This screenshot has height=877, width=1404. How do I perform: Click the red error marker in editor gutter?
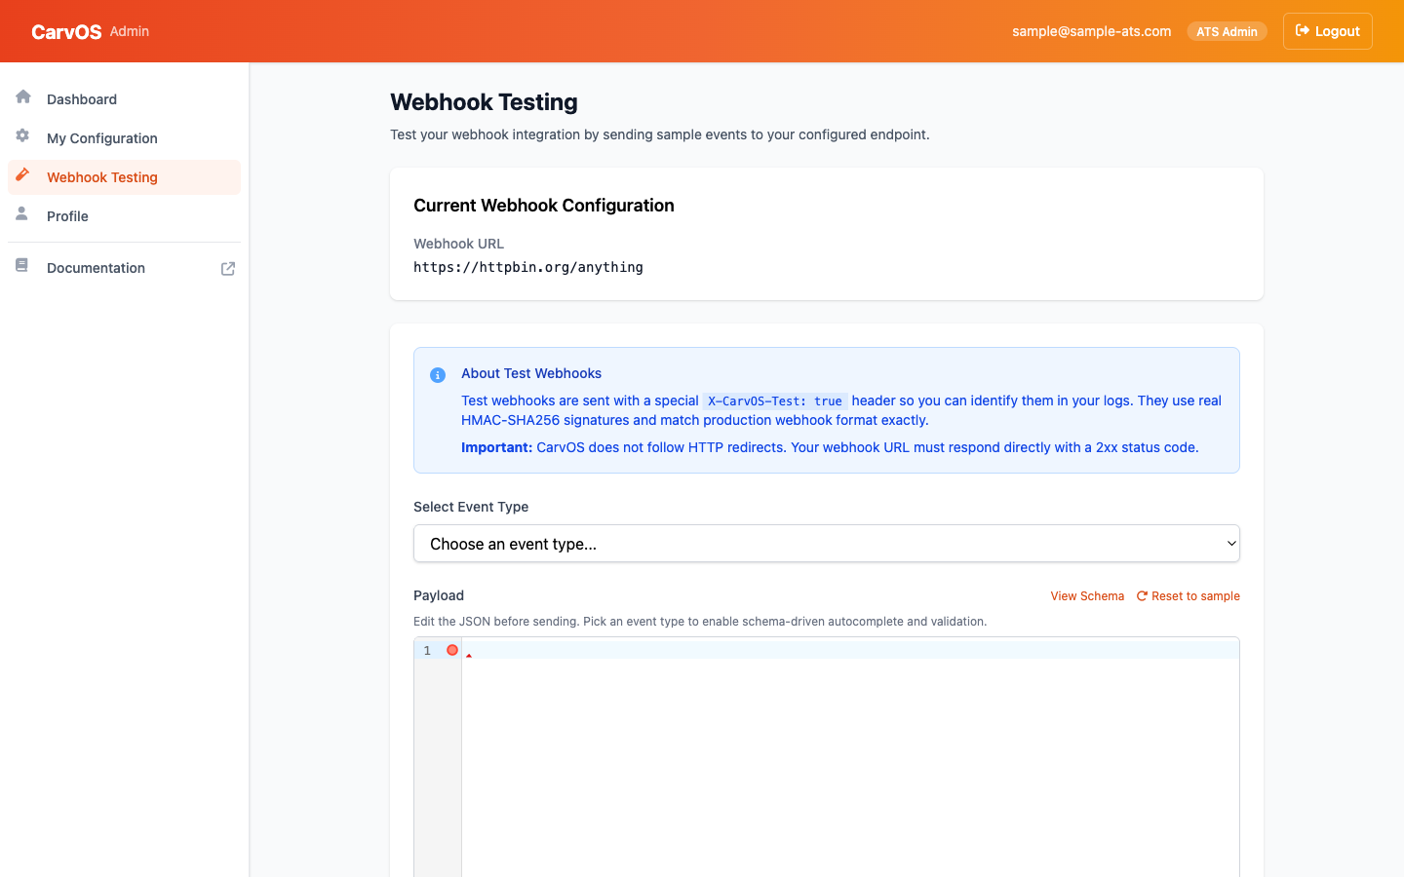pyautogui.click(x=452, y=650)
